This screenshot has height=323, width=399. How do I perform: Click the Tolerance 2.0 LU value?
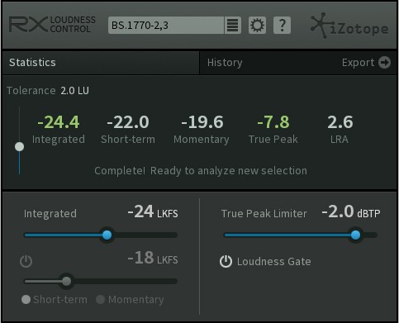(75, 91)
